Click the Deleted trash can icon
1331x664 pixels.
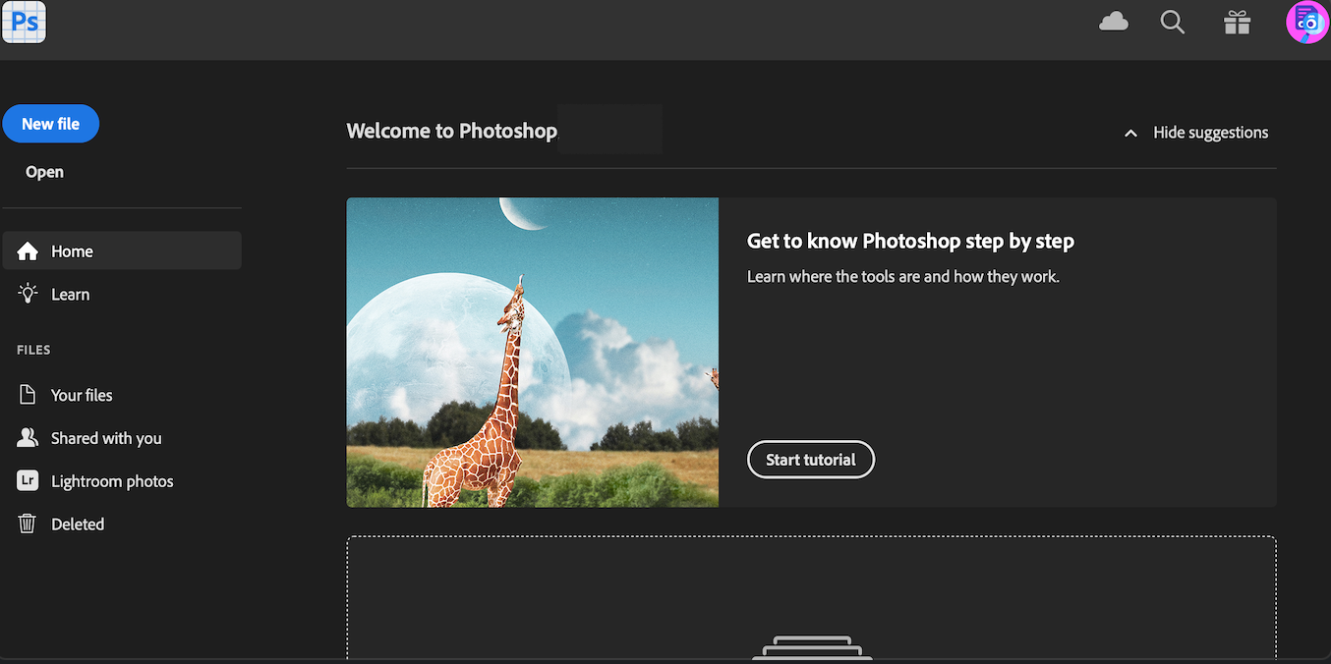(28, 524)
